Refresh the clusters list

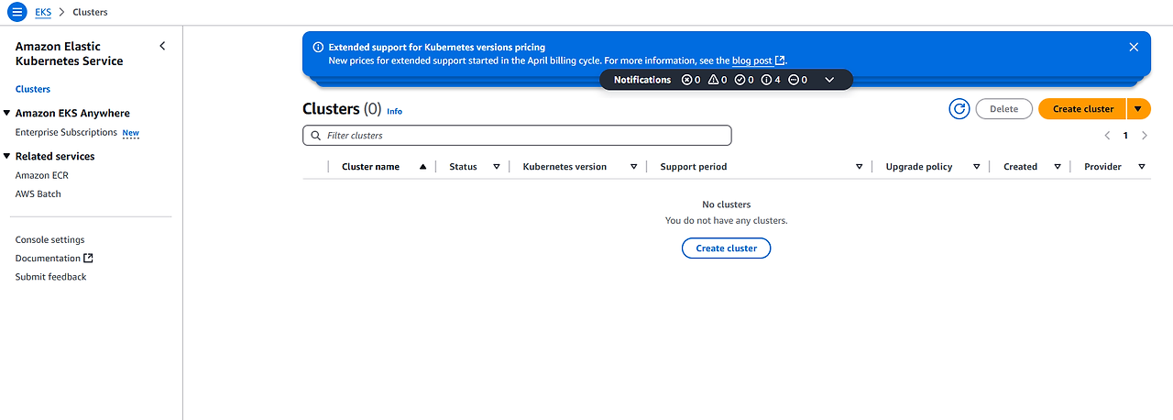(959, 109)
